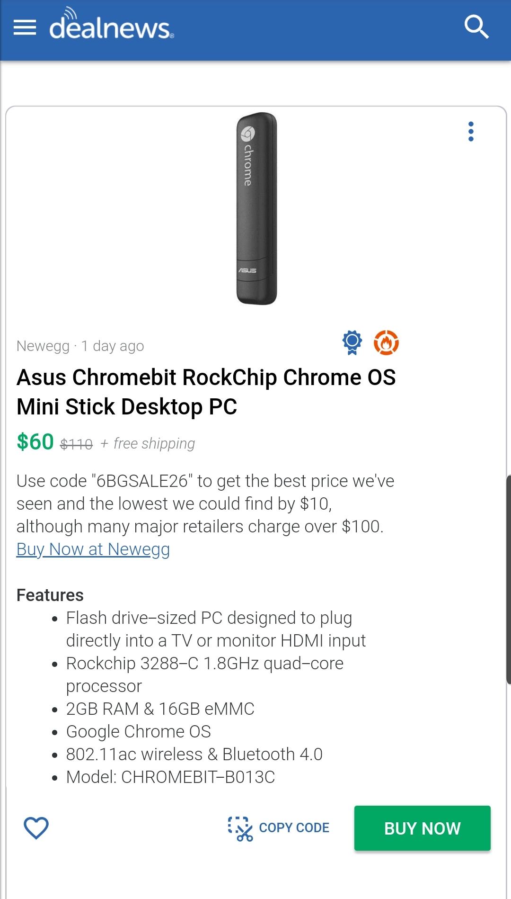Click the crossed-out $110 original price
The height and width of the screenshot is (899, 511).
[76, 444]
